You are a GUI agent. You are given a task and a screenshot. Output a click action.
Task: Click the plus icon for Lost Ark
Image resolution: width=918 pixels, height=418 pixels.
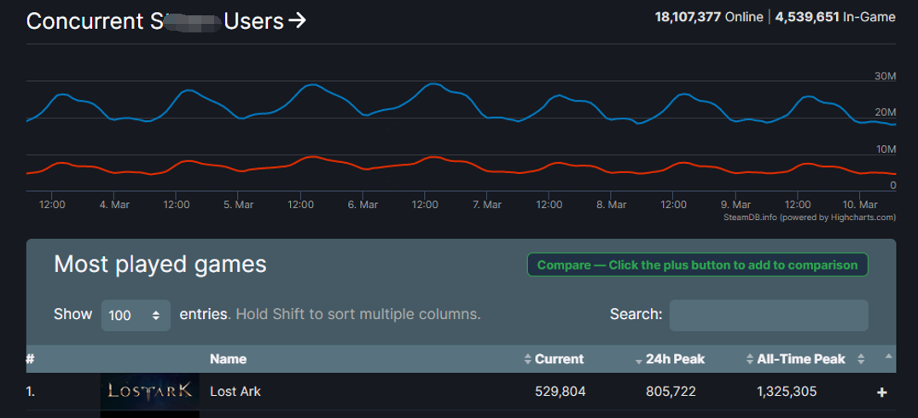881,392
